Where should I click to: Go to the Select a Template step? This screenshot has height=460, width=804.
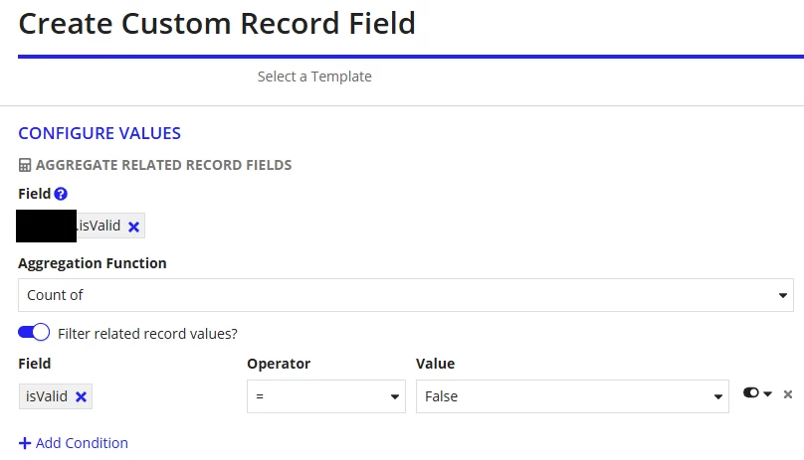click(x=314, y=77)
